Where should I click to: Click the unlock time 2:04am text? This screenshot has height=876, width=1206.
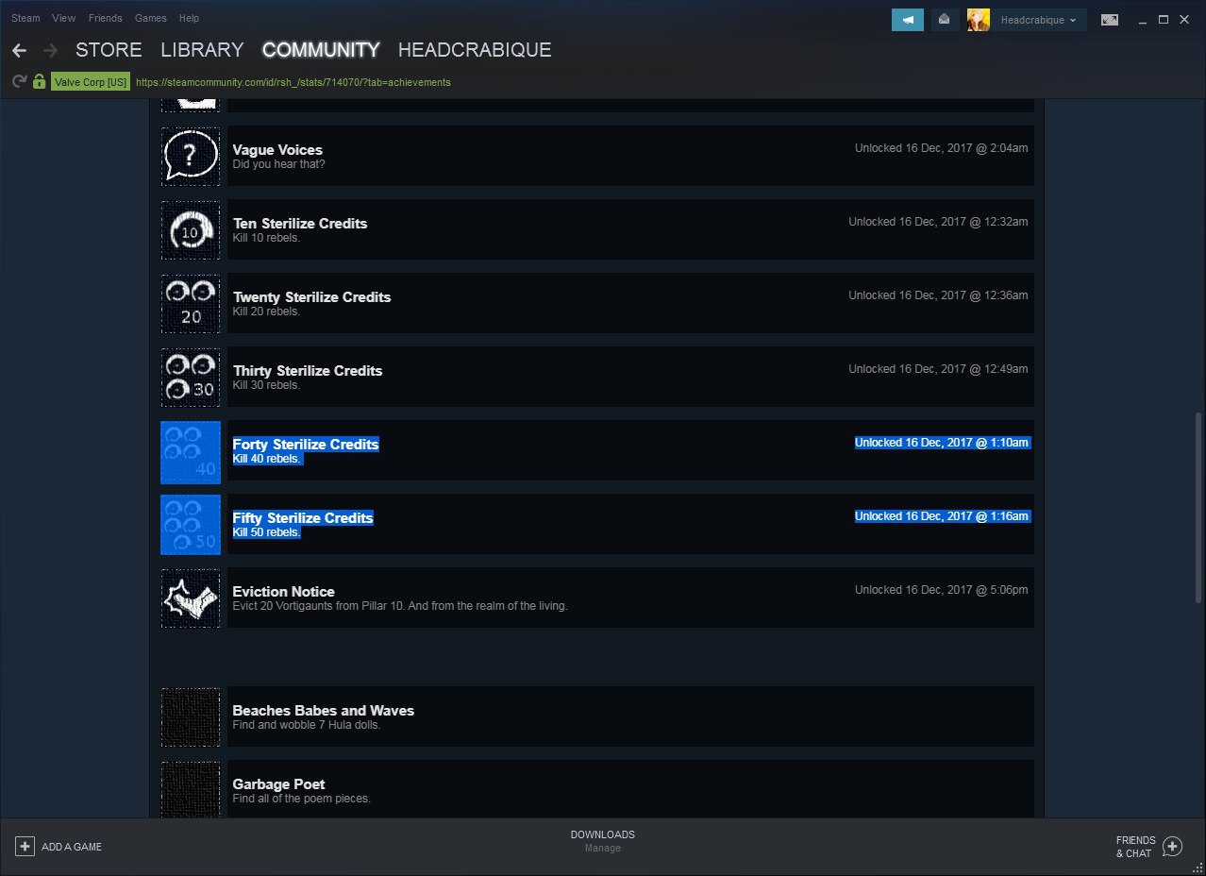tap(941, 148)
